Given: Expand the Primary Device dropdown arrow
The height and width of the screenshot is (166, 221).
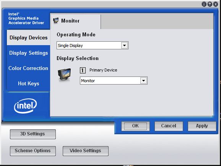Looking at the screenshot, I should (x=144, y=81).
